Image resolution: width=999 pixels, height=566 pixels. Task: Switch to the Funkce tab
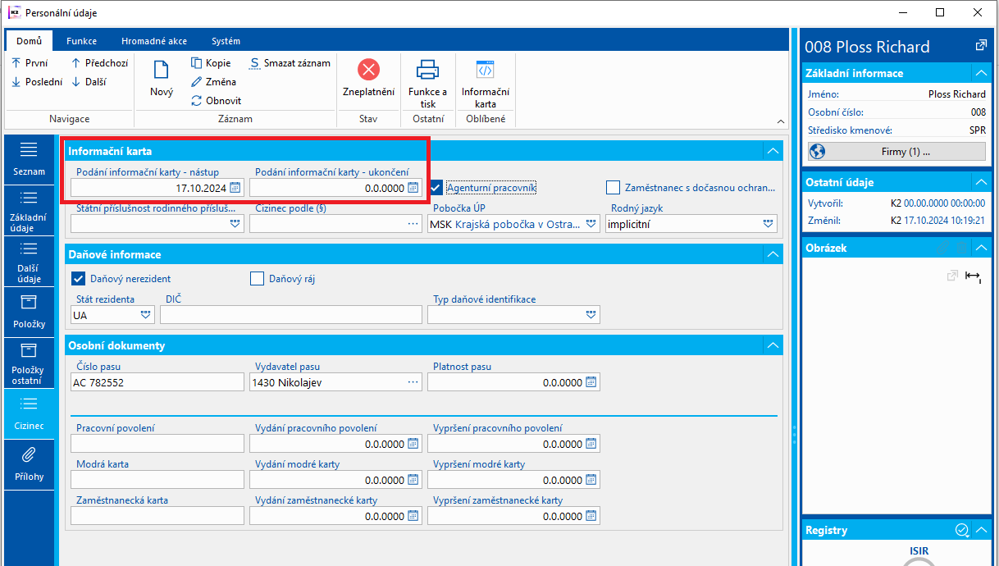coord(81,41)
